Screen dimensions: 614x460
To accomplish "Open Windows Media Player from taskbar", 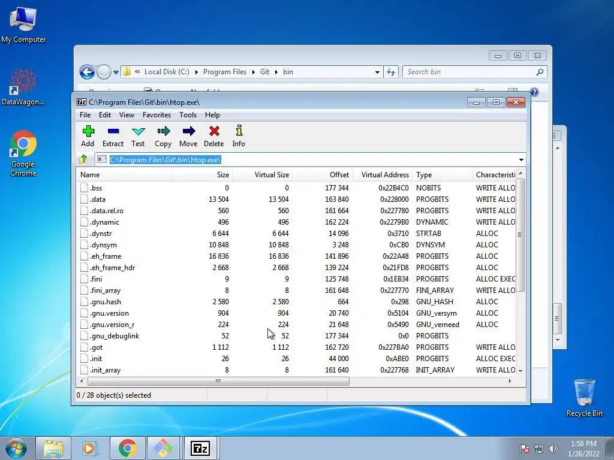I will pos(89,449).
